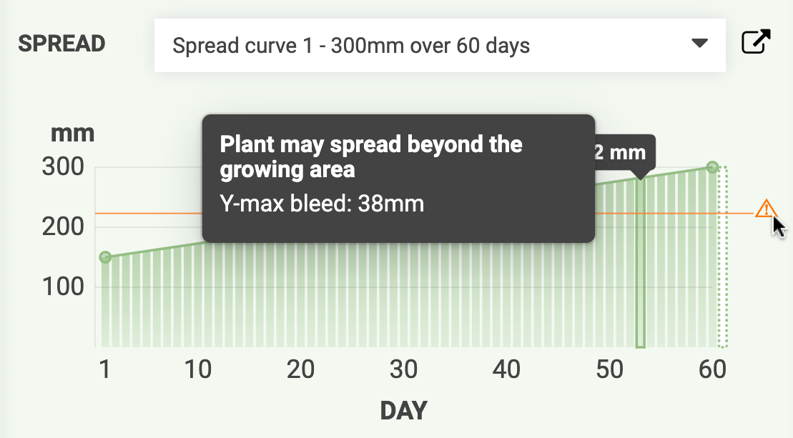Open the spread curve in a new window
793x438 pixels.
click(x=756, y=42)
